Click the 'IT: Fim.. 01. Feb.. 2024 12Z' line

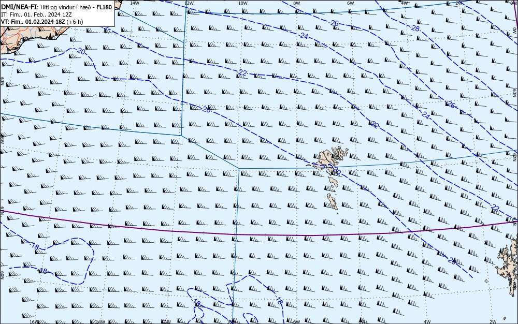[36, 14]
